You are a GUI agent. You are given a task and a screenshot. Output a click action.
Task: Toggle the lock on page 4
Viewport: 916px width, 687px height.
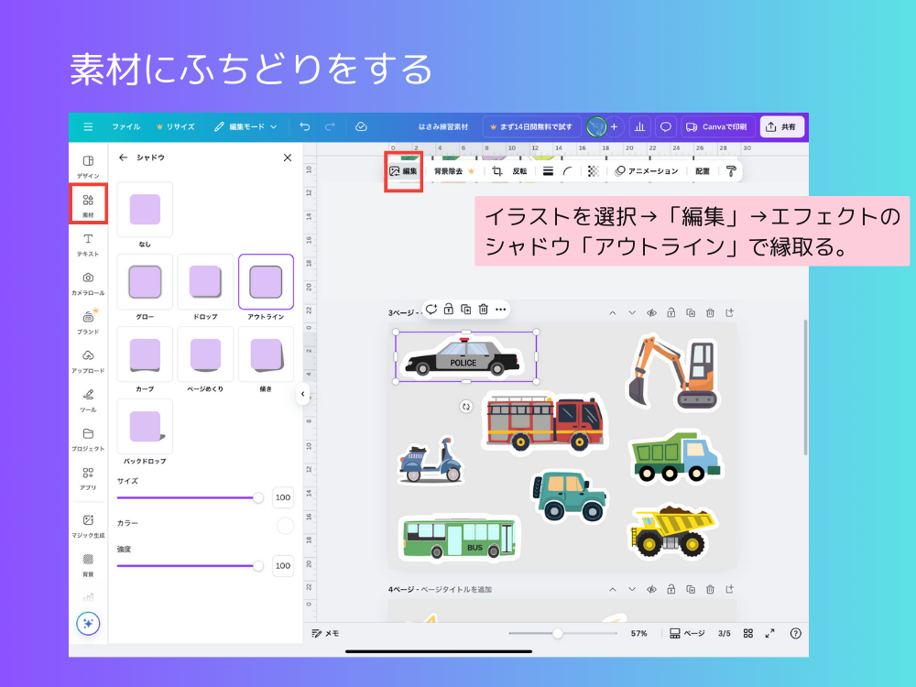(x=673, y=590)
